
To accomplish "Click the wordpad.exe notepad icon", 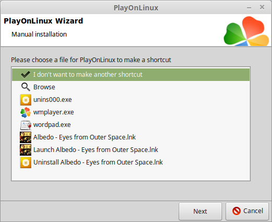I will pos(26,125).
